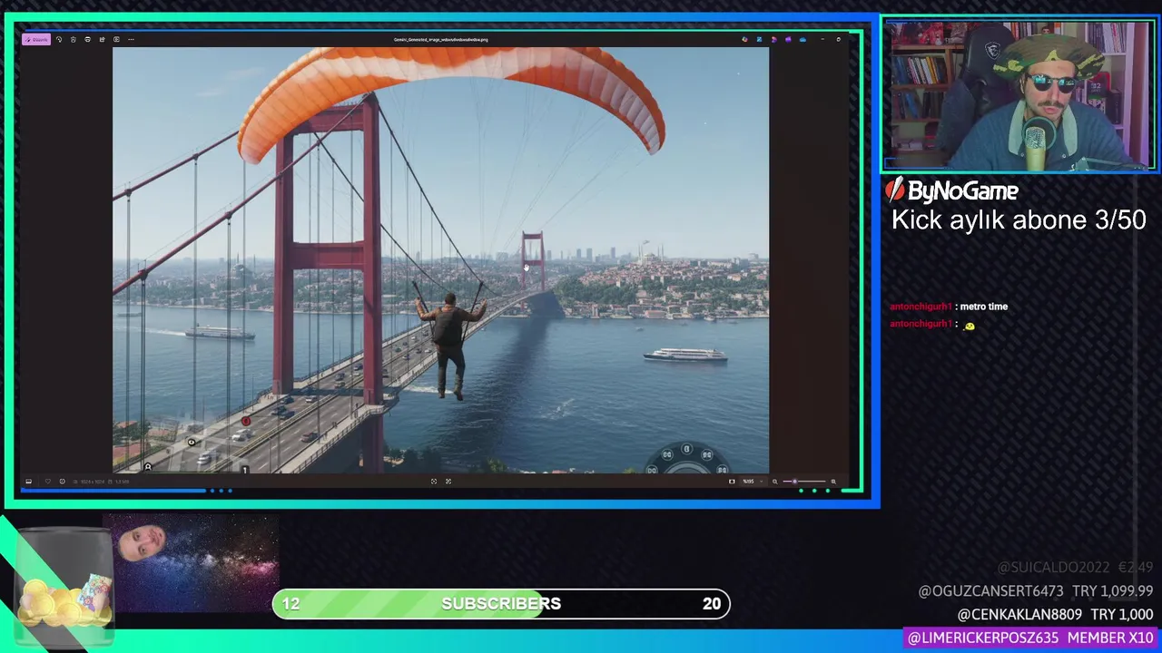Viewport: 1162px width, 653px height.
Task: Click the purple round app icon
Action: [788, 39]
